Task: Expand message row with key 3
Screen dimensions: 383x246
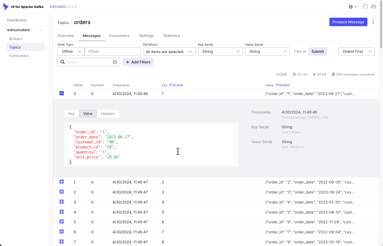Action: click(62, 192)
